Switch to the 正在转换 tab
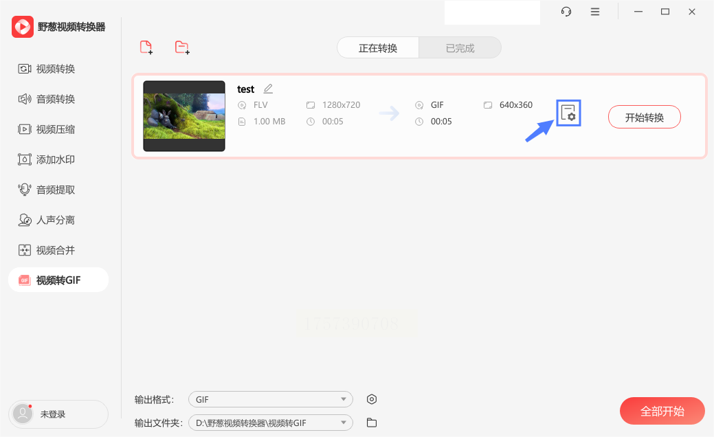This screenshot has width=714, height=437. 378,48
